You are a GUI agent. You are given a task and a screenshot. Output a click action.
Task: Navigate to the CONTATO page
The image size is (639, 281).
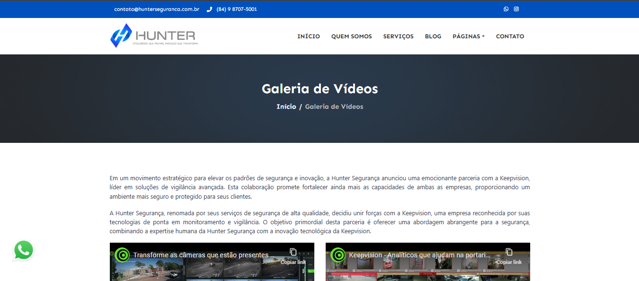(510, 36)
